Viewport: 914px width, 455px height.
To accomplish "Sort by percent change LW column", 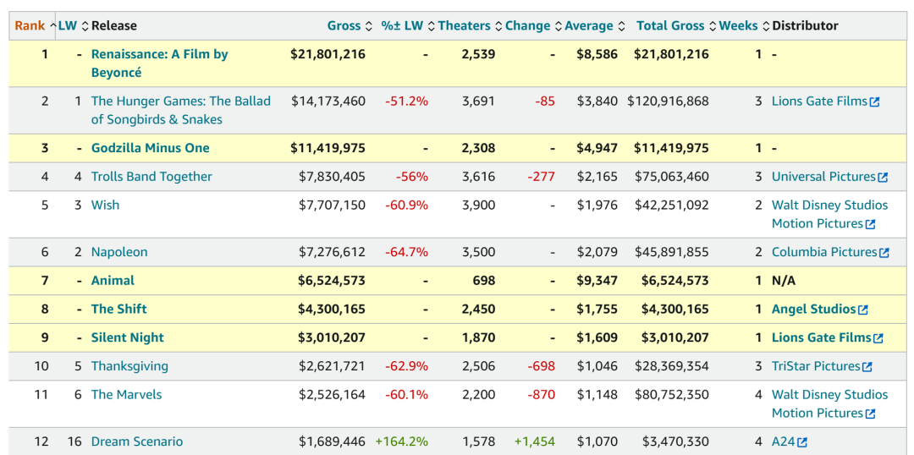I will point(402,26).
